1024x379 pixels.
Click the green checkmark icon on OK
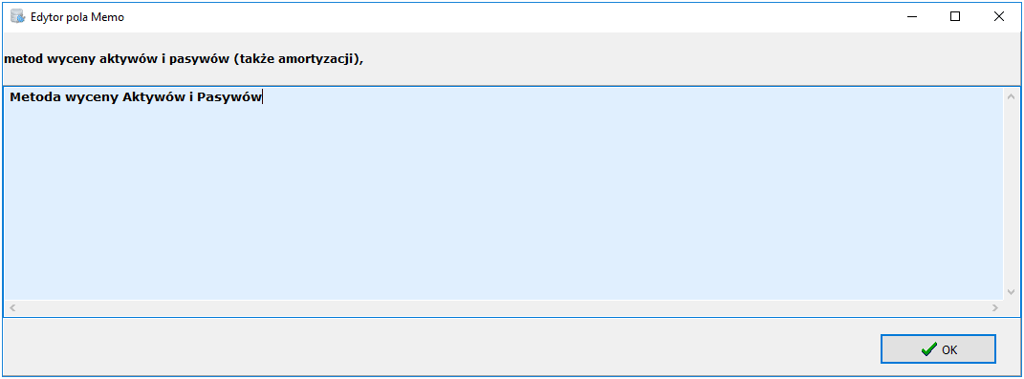coord(928,349)
